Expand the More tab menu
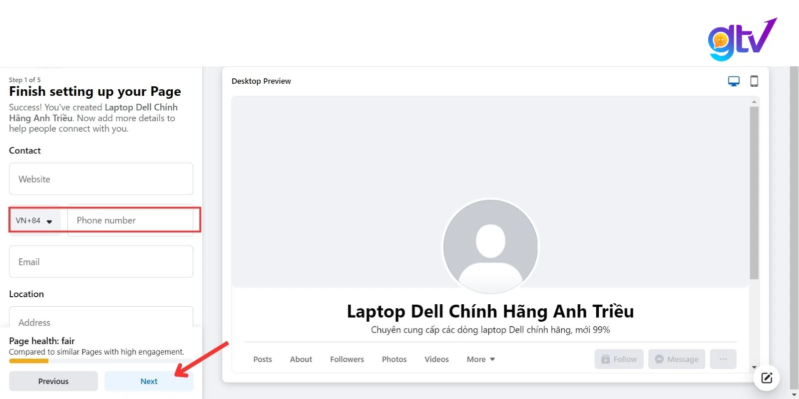This screenshot has width=799, height=399. [481, 359]
